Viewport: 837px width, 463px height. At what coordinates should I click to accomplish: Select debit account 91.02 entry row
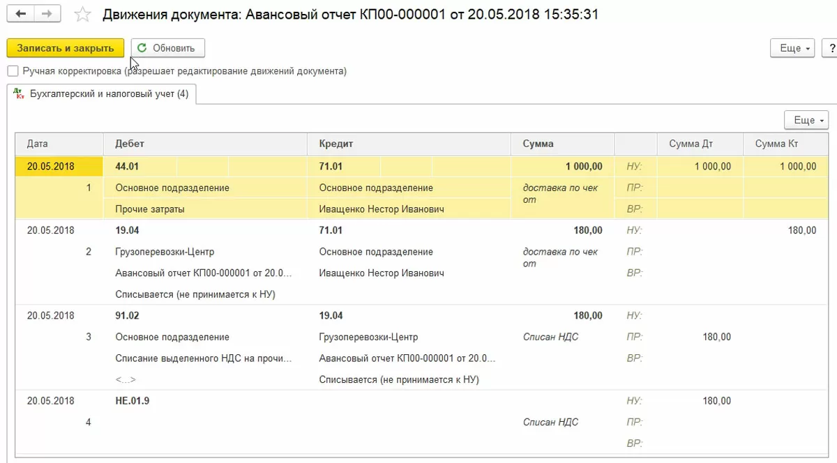tap(128, 316)
